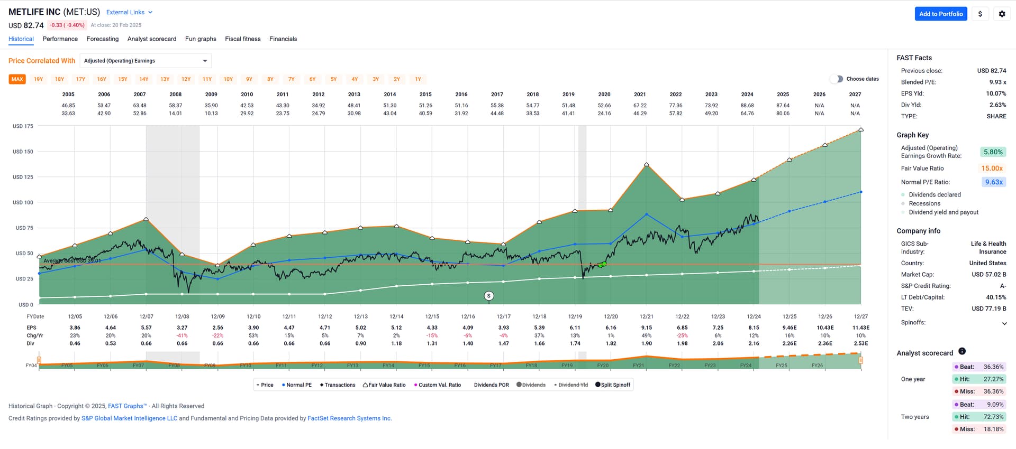
Task: Grab the right range slider handle
Action: pos(861,360)
